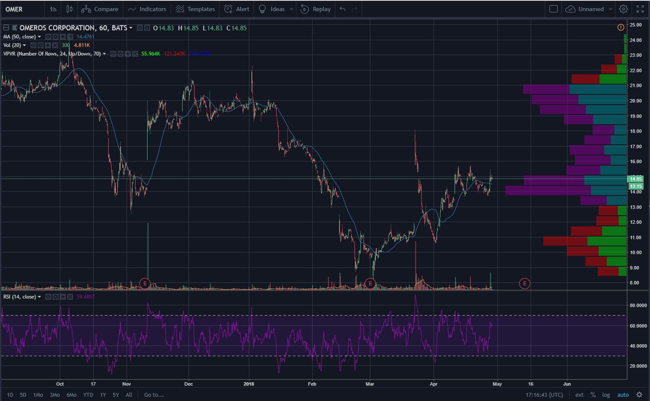Show All data range
Viewport: 650px width, 401px height.
tap(129, 395)
